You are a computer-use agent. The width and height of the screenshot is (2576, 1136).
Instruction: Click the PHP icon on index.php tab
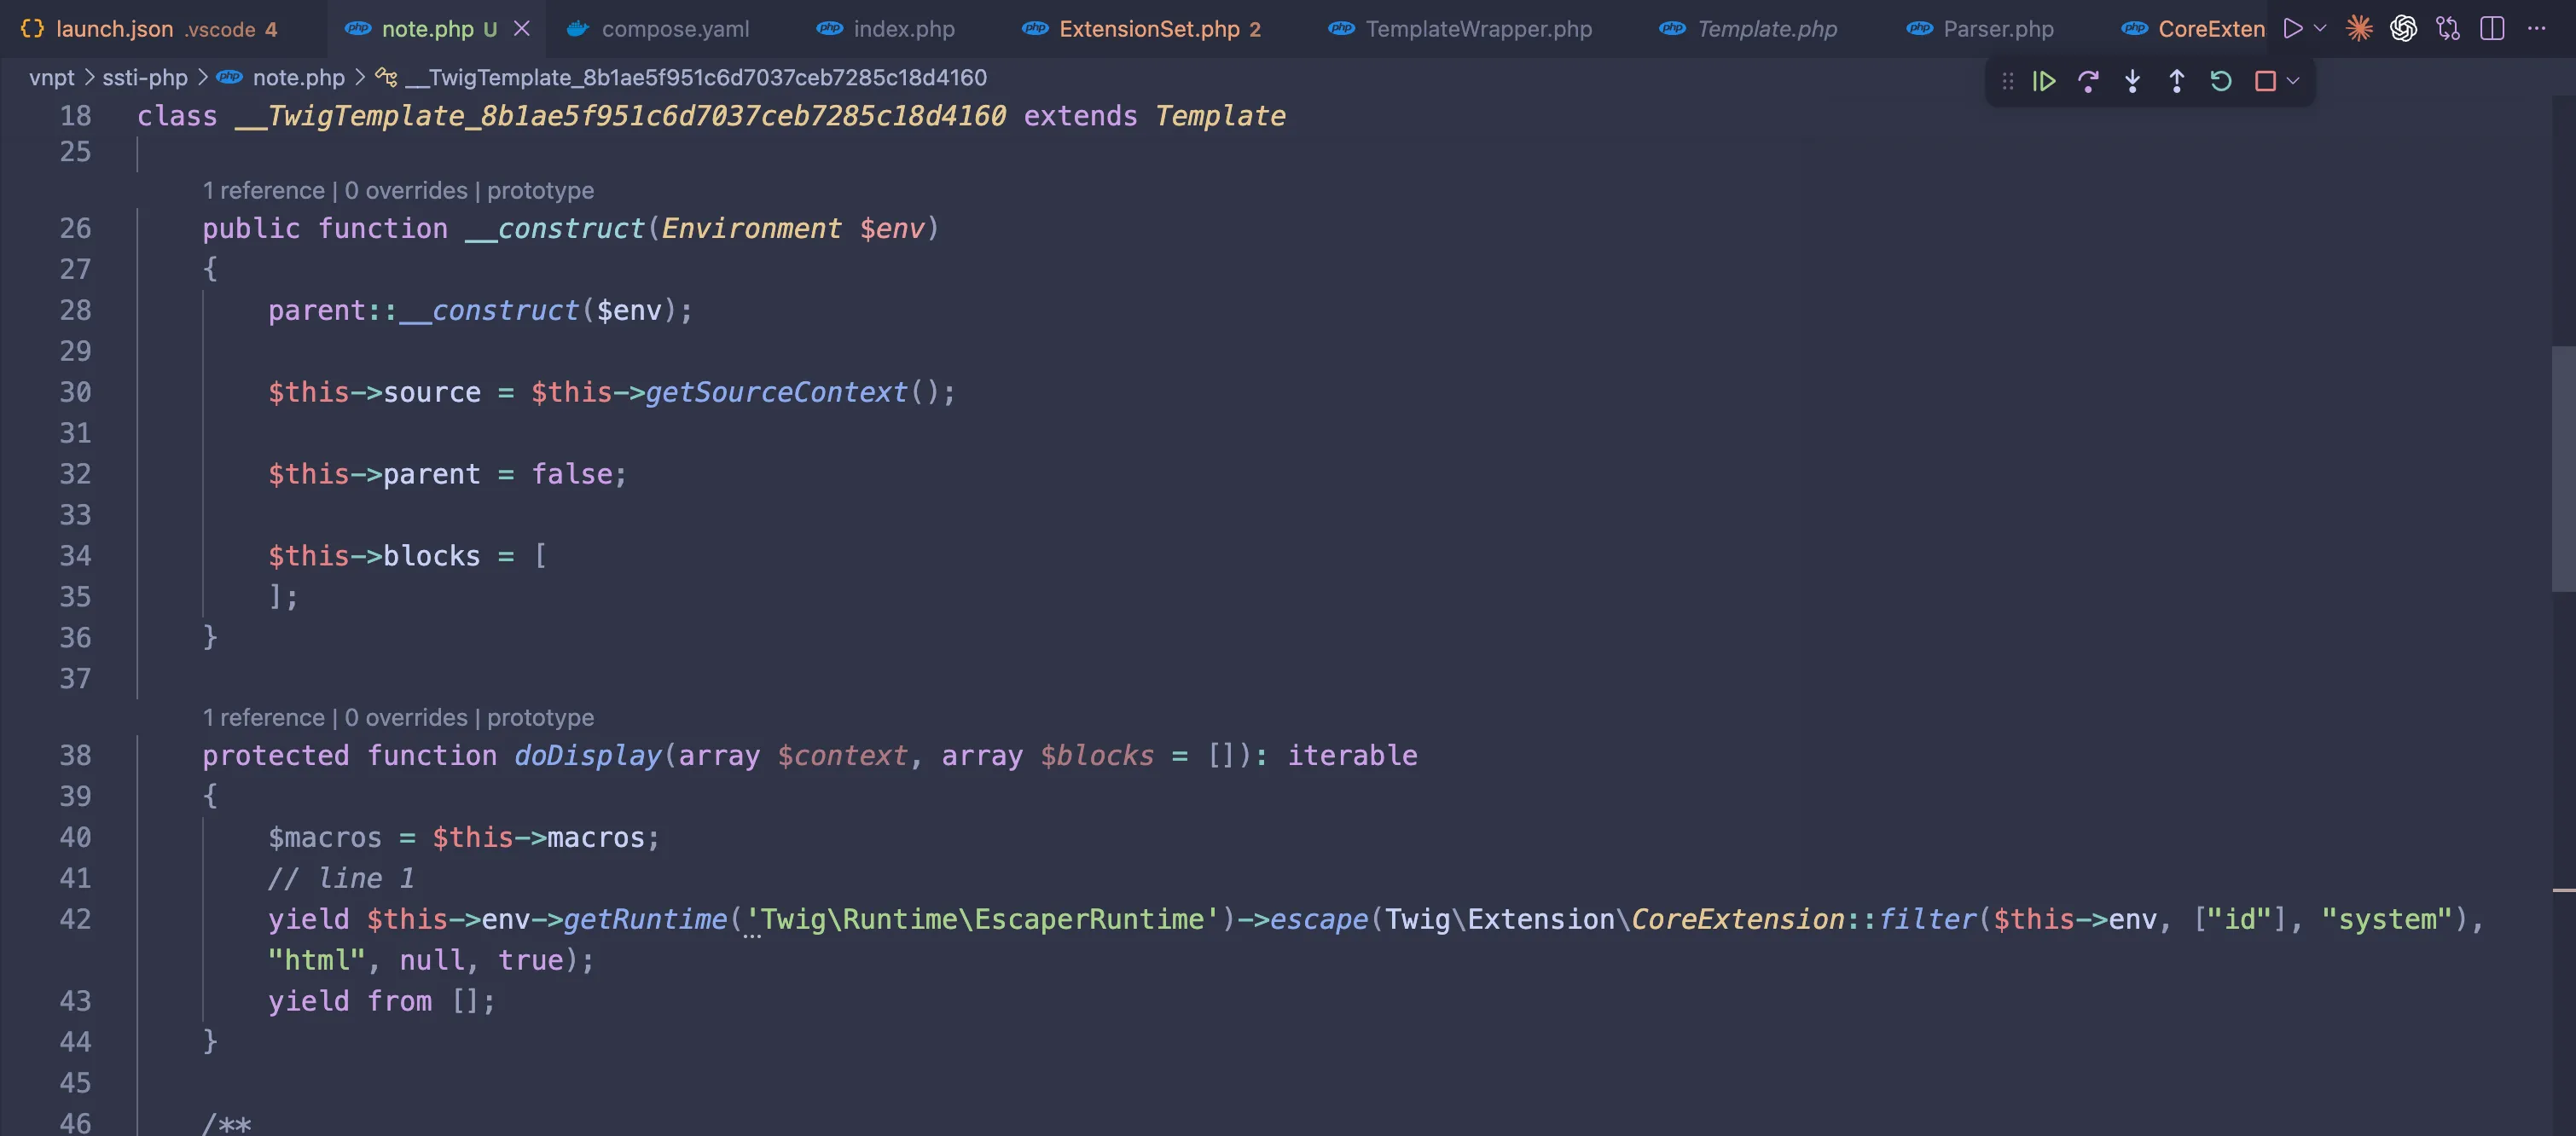coord(829,29)
